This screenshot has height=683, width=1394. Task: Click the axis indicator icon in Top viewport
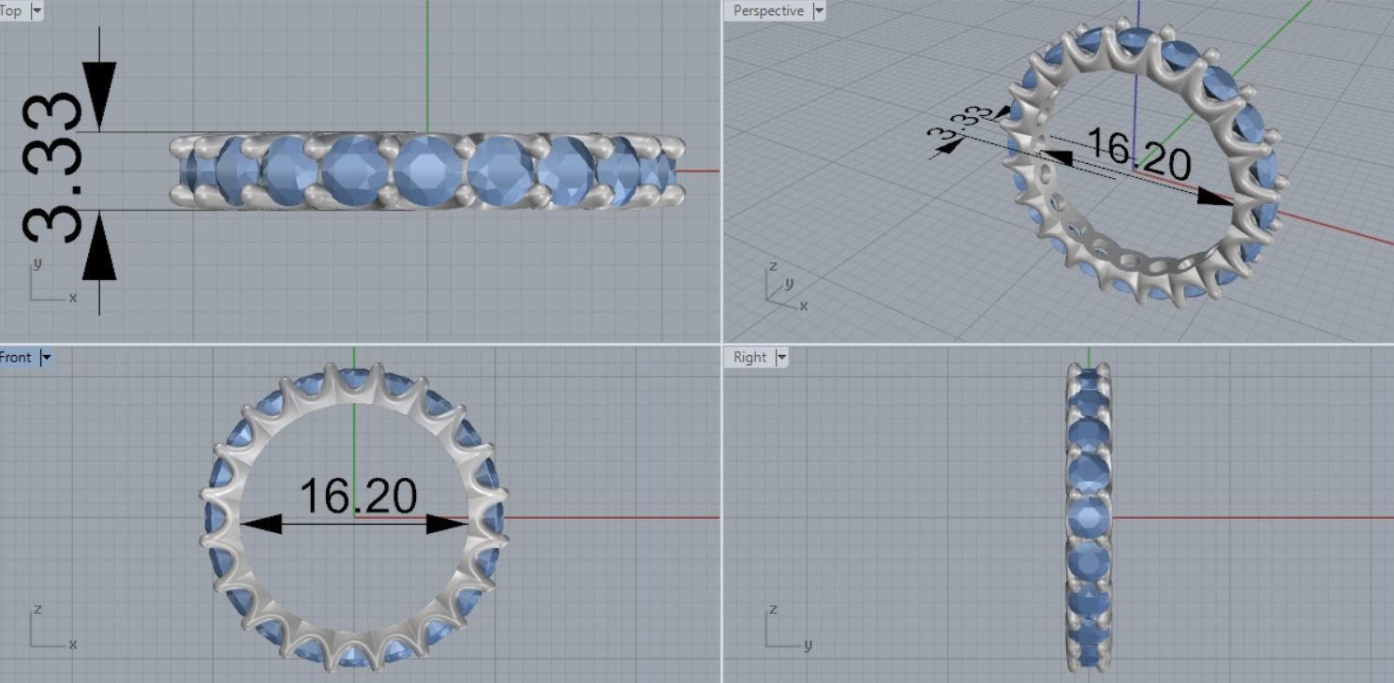point(52,281)
